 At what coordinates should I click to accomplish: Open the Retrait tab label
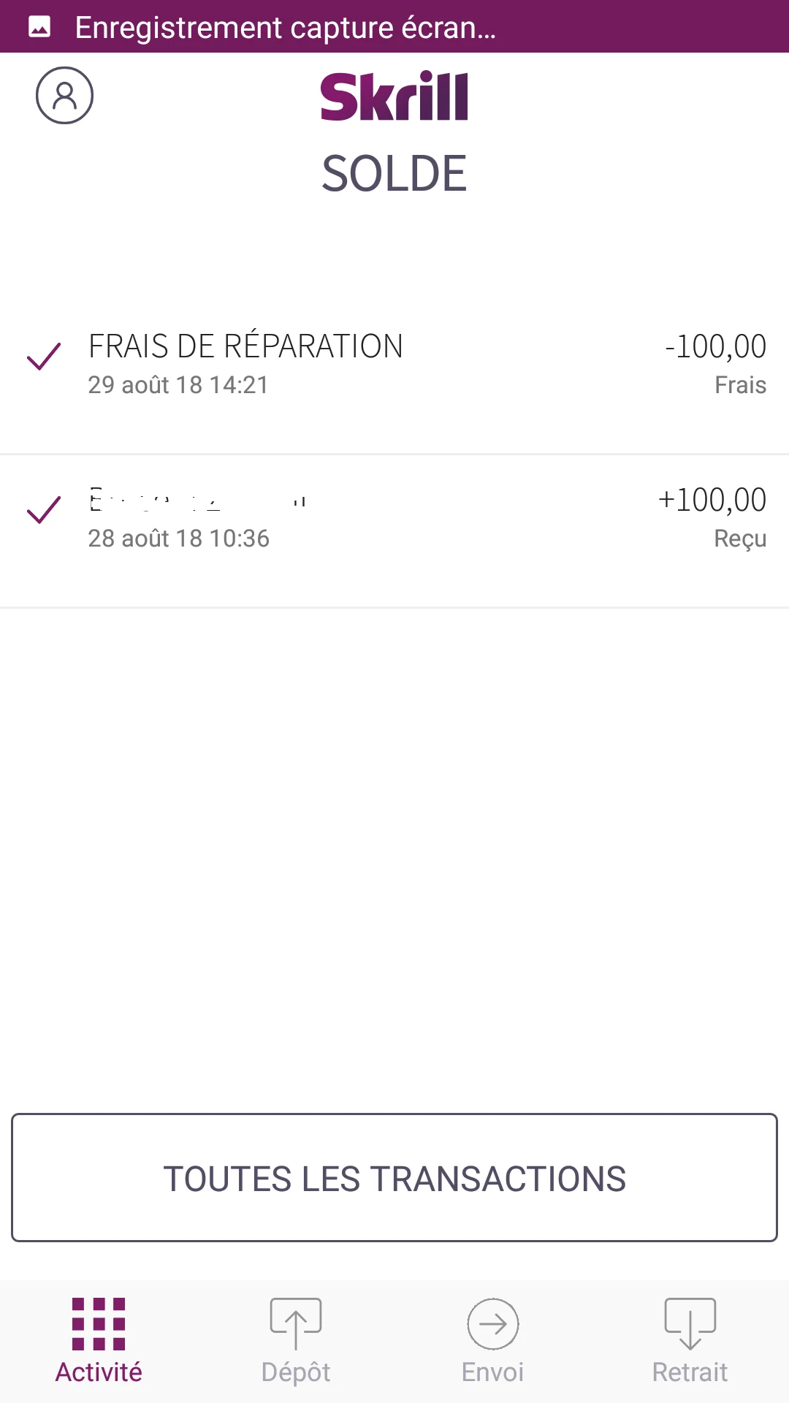coord(690,1372)
